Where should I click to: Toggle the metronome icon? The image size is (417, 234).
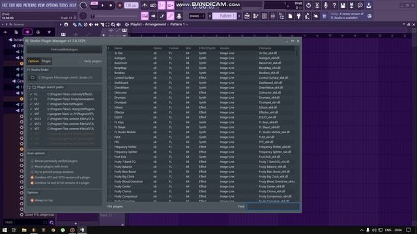[x=145, y=5]
